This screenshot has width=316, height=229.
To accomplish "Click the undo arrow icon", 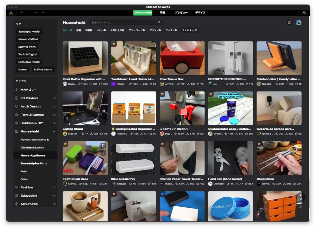I will (x=36, y=13).
